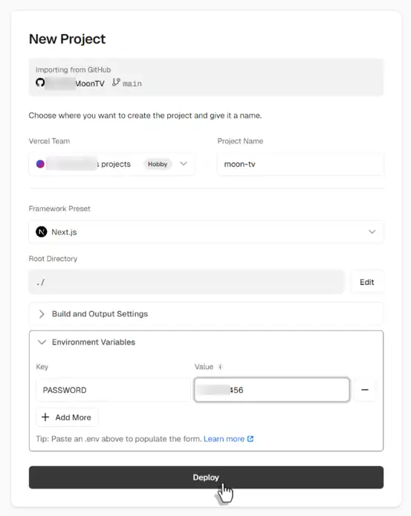This screenshot has width=411, height=516.
Task: Click the Deploy button
Action: pyautogui.click(x=206, y=477)
